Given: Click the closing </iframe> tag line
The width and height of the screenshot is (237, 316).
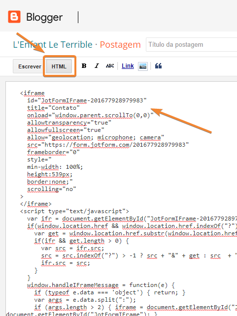Looking at the screenshot, I should point(35,204).
